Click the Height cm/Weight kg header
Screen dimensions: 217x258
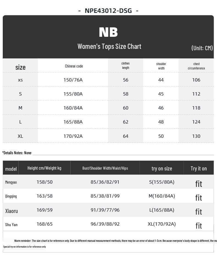click(x=44, y=168)
